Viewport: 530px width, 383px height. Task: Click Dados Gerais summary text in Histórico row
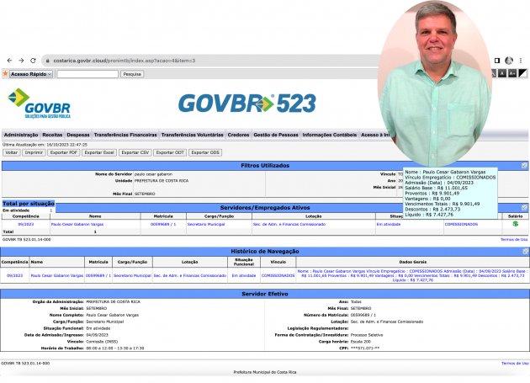point(412,276)
